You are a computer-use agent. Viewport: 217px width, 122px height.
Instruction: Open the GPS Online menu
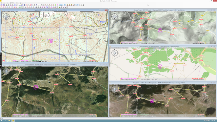point(12,3)
